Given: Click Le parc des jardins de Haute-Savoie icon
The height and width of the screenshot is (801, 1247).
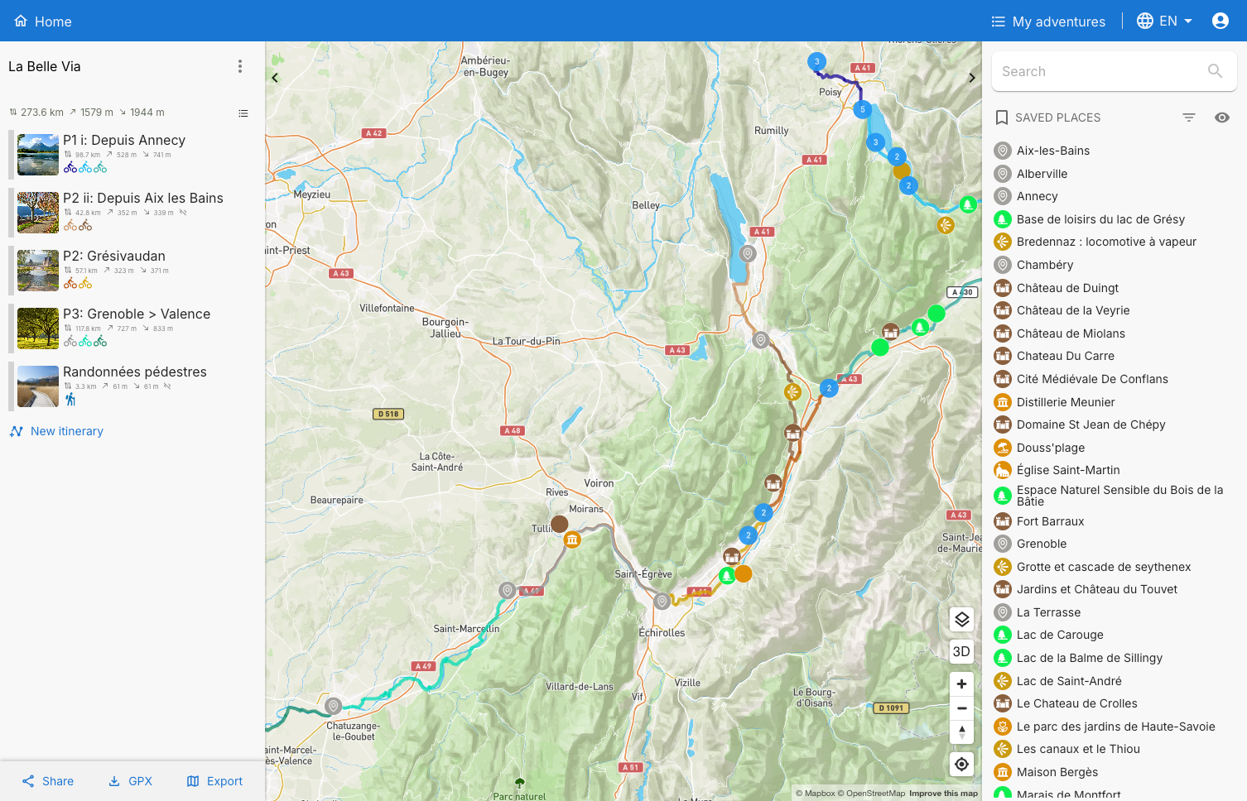Looking at the screenshot, I should pos(1003,727).
